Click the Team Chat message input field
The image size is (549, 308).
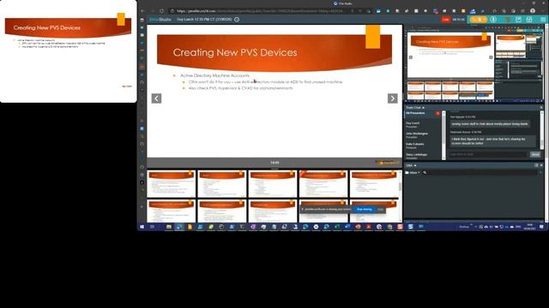click(x=488, y=154)
